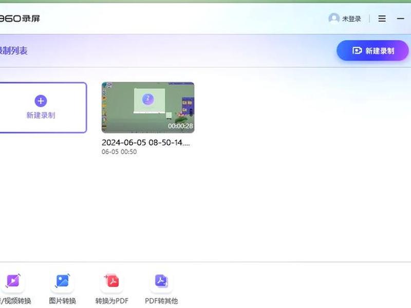Select the recording name 2024-06-05 08-50-14
411x308 pixels.
coord(146,143)
